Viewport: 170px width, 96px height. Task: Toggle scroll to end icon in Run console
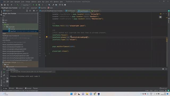point(7,81)
